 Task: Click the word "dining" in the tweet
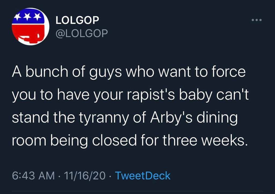click(217, 118)
